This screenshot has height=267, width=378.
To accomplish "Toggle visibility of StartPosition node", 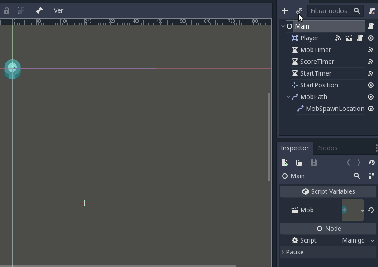I will (x=371, y=85).
